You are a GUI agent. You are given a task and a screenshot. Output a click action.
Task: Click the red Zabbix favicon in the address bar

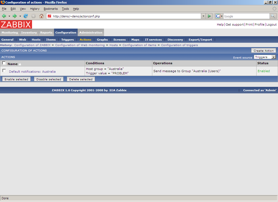click(49, 16)
